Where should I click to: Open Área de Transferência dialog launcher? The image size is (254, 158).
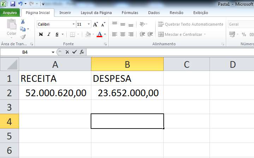[32, 44]
